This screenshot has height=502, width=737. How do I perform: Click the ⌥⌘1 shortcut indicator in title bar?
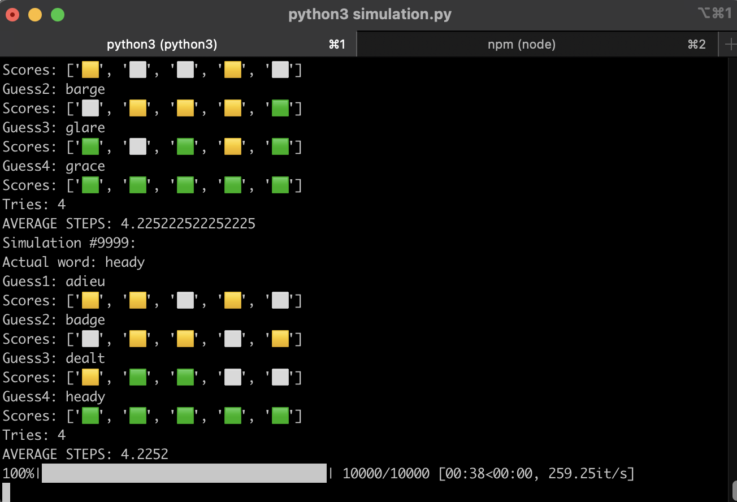[714, 14]
